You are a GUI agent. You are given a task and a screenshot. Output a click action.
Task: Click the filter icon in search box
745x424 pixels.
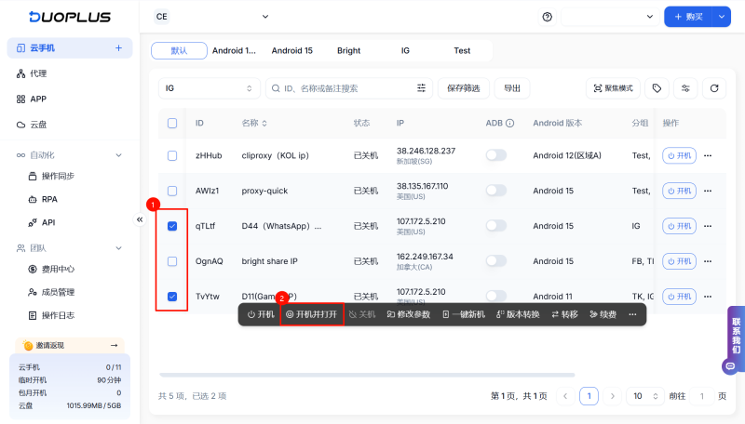point(422,88)
